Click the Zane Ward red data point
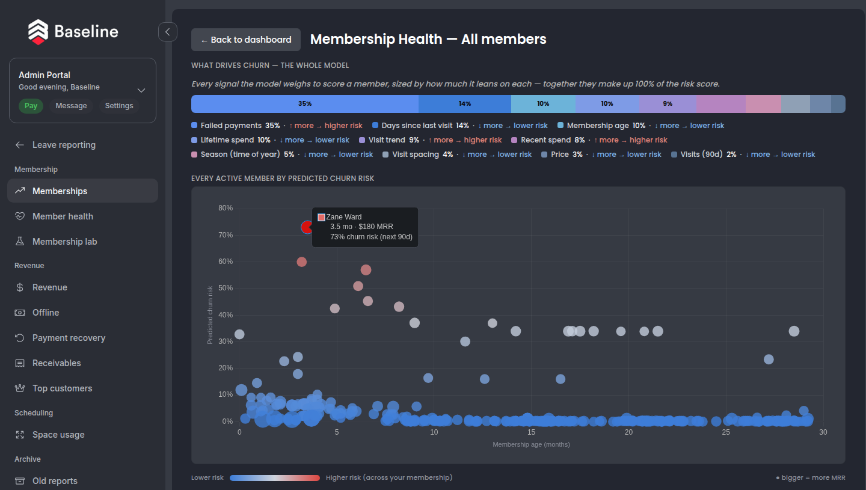866x490 pixels. point(307,227)
